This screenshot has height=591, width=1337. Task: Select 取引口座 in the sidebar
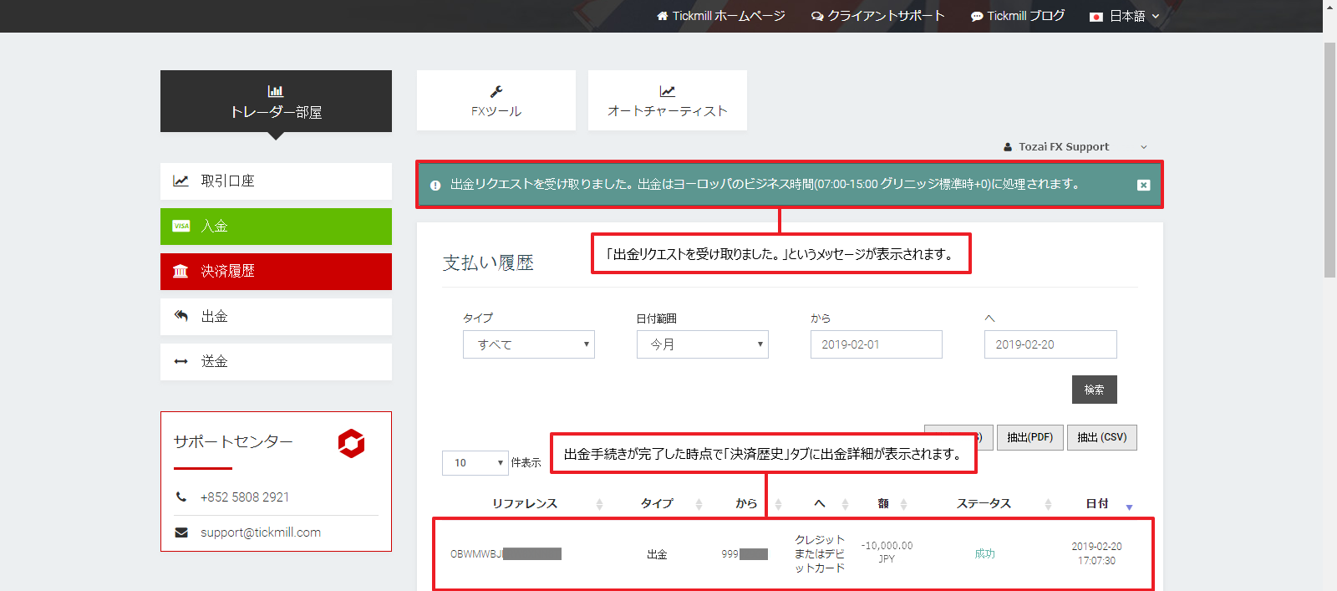(x=276, y=181)
